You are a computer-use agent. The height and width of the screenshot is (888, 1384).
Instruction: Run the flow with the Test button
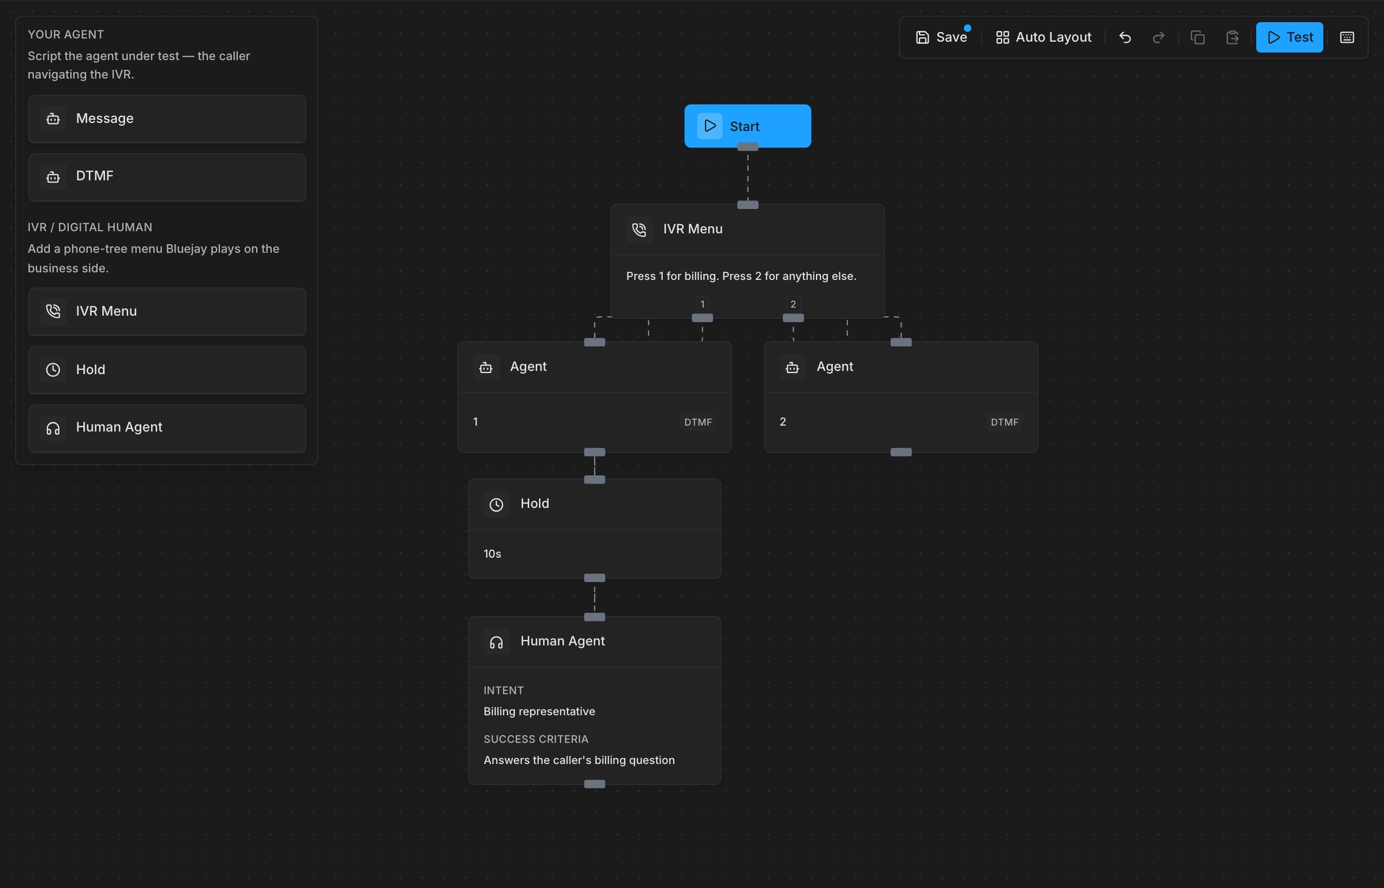coord(1289,37)
